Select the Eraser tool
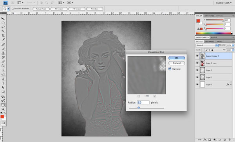This screenshot has width=235, height=142. tap(3, 62)
